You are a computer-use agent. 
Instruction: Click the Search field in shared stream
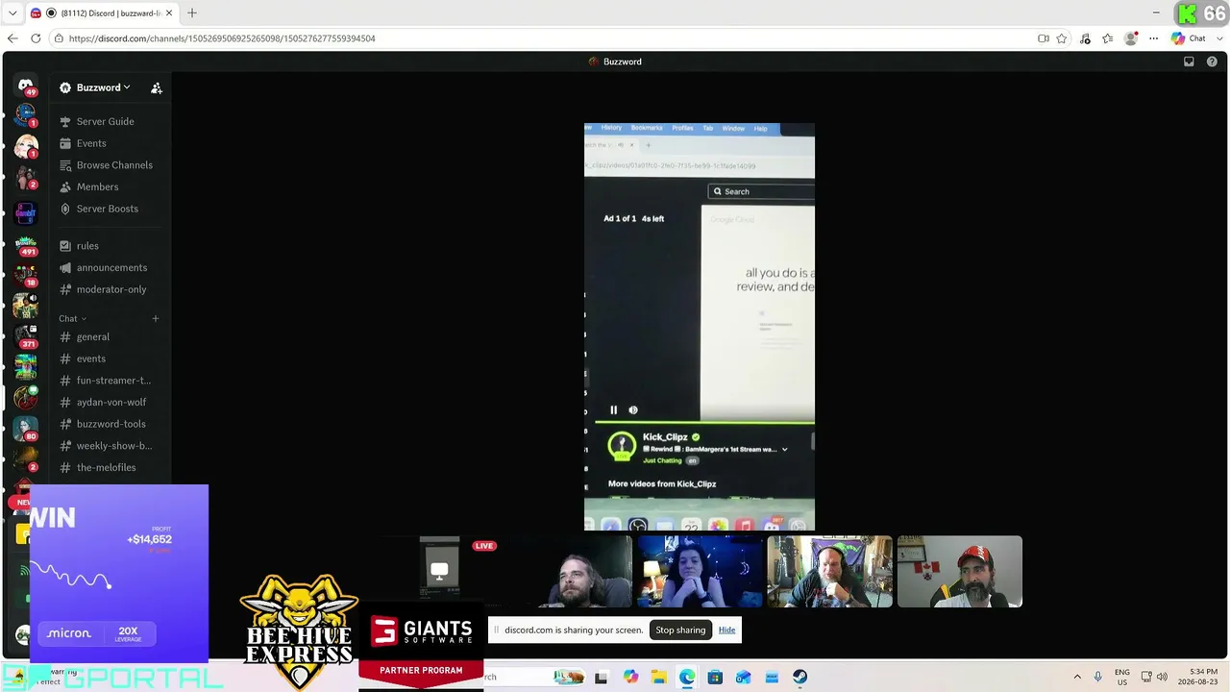click(x=761, y=191)
